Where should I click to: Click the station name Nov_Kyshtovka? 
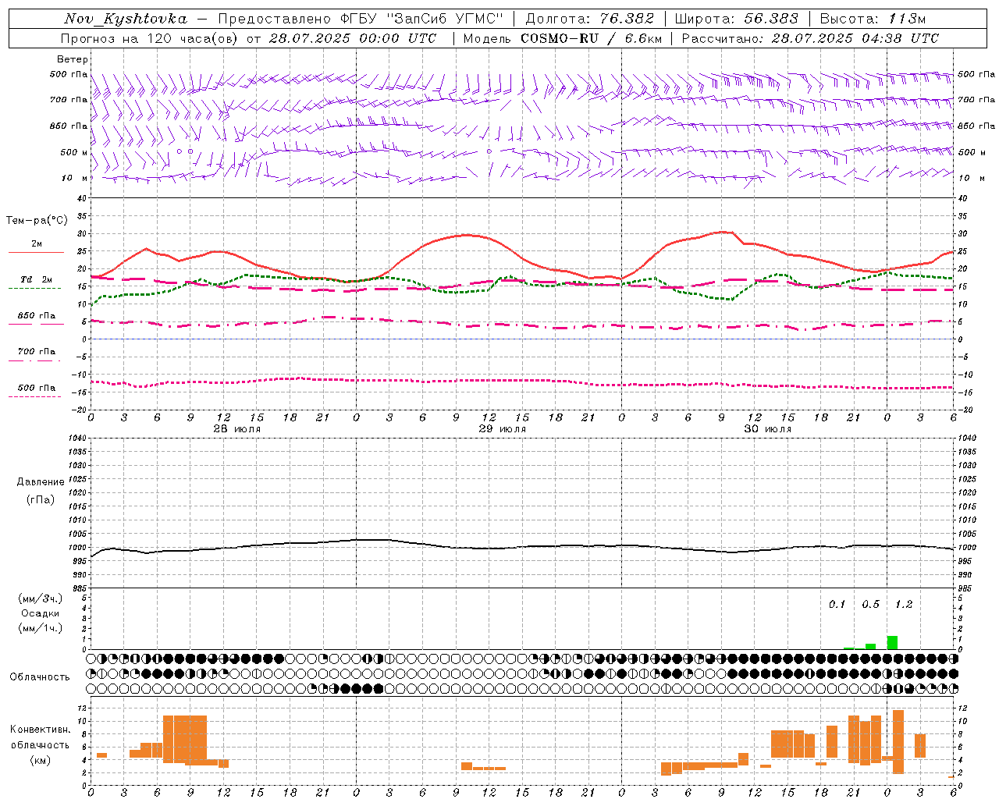126,19
